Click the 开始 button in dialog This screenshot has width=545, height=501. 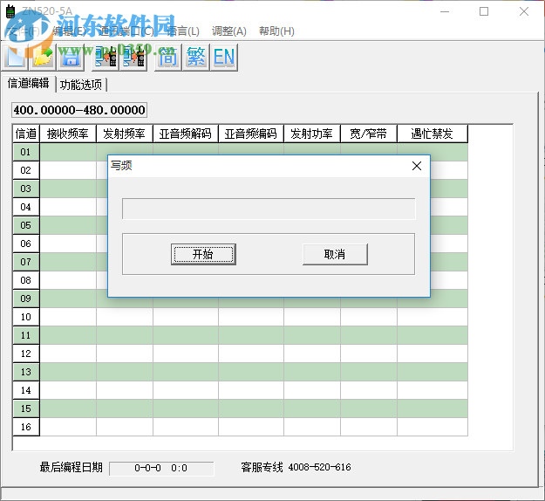coord(203,254)
